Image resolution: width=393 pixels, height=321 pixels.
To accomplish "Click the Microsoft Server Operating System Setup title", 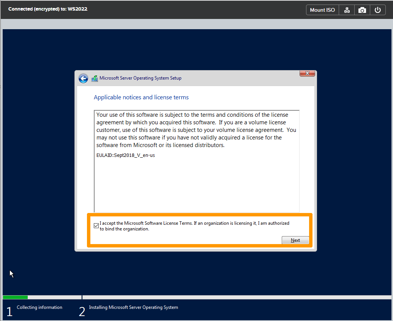I will [140, 78].
